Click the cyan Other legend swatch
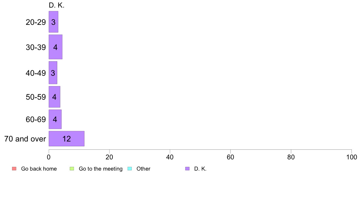Screen dimensions: 360x223 point(130,169)
